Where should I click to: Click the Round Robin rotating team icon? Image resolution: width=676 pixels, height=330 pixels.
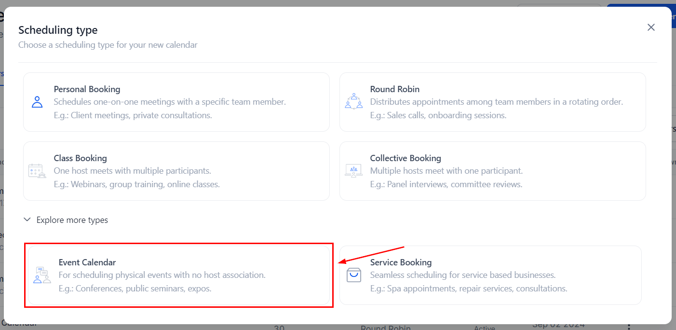point(353,101)
